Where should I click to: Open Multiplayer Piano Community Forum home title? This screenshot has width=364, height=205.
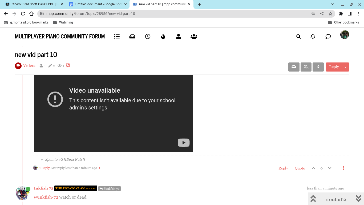[60, 37]
